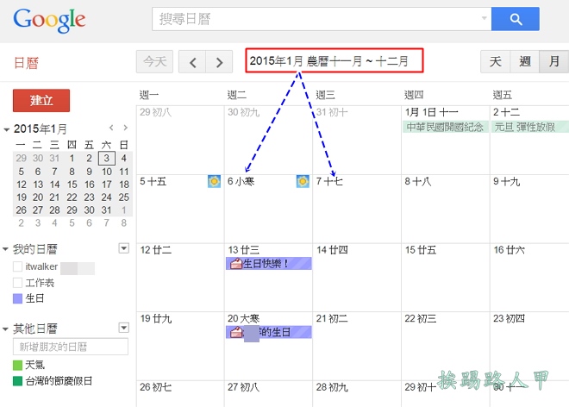Click mini calendar previous month arrow
This screenshot has width=569, height=407.
[109, 128]
